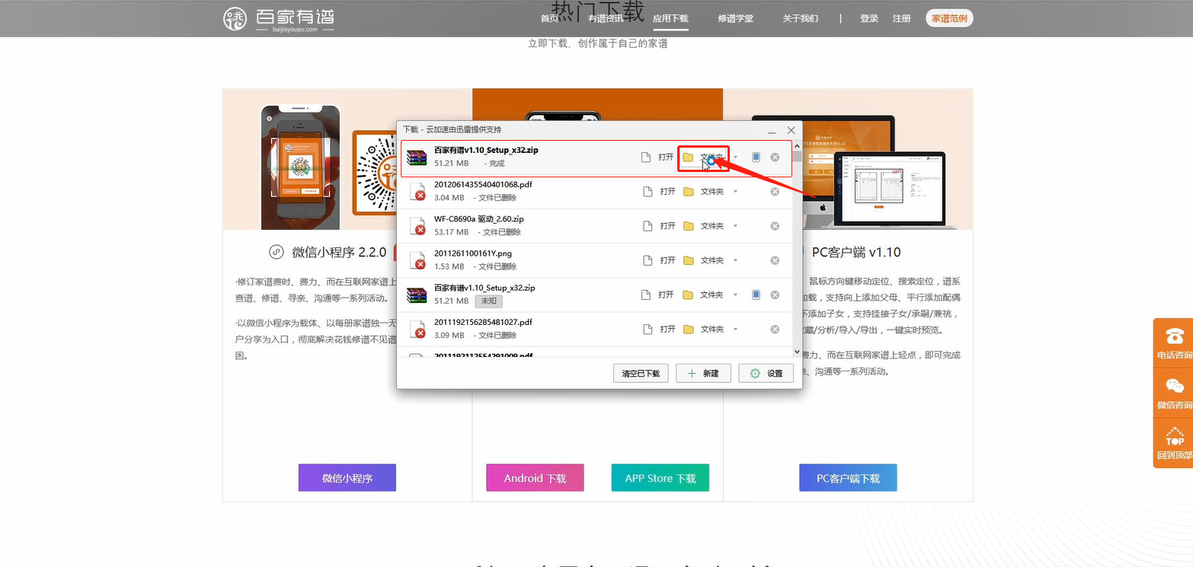Go to 首页 in the site navigation

549,18
